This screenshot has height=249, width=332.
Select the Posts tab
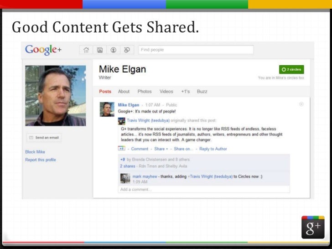[x=105, y=92]
